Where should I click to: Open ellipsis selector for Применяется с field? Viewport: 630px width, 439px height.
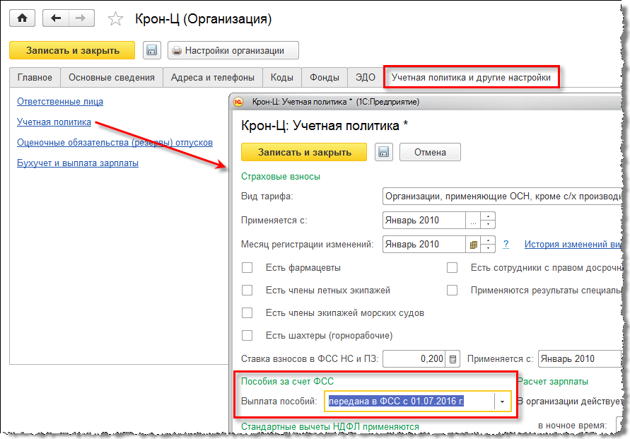point(473,221)
